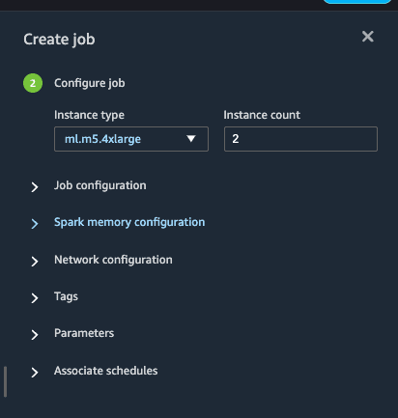The height and width of the screenshot is (418, 398).
Task: Open the Parameters section label
Action: tap(84, 333)
